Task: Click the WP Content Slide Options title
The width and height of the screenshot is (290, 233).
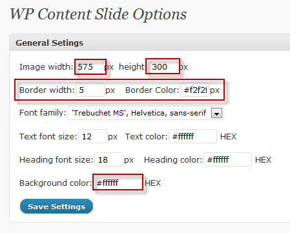Action: (x=98, y=14)
